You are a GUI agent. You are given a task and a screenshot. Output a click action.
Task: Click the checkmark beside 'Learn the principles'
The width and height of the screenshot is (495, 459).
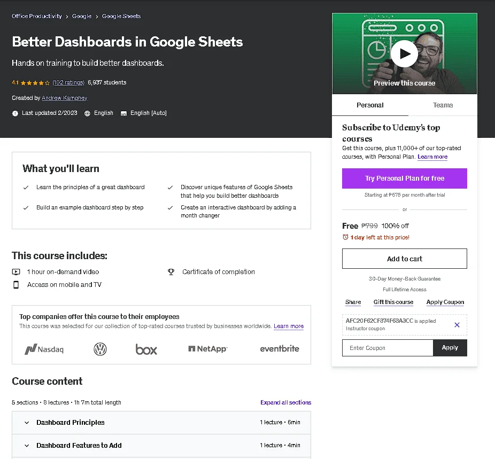pyautogui.click(x=26, y=188)
